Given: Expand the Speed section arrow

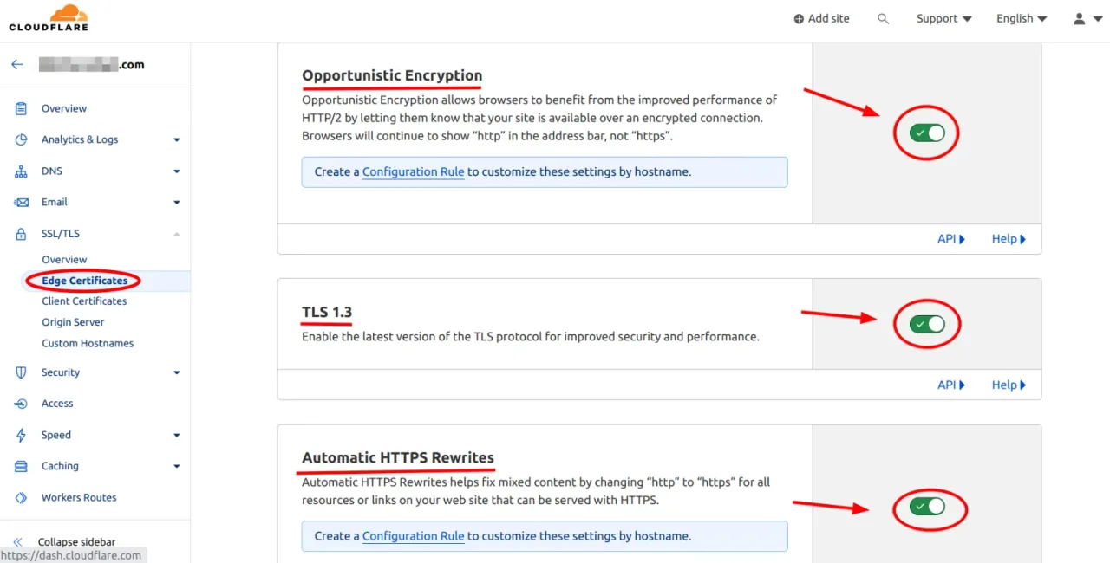Looking at the screenshot, I should tap(177, 435).
